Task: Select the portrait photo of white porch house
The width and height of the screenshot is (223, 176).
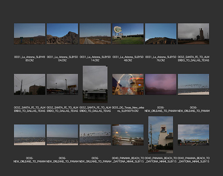Action: (95, 84)
